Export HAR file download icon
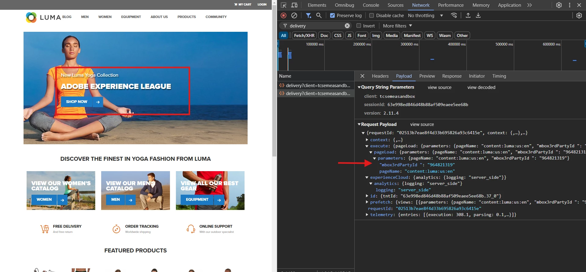The height and width of the screenshot is (272, 586). click(478, 15)
